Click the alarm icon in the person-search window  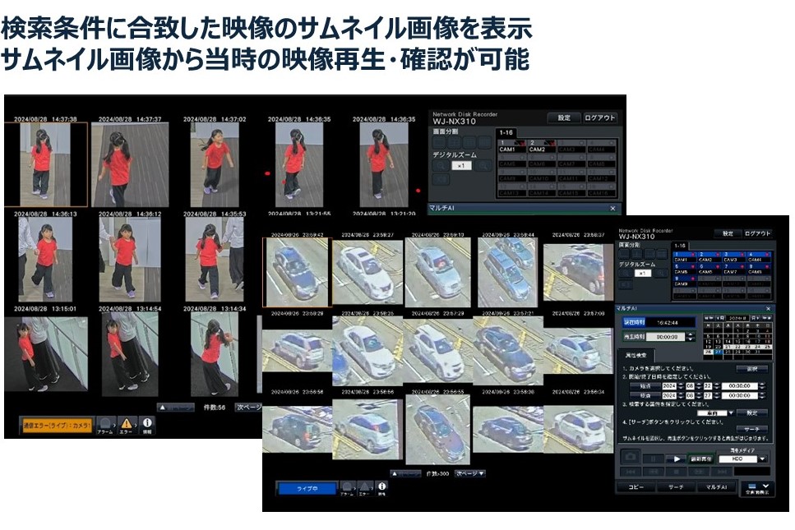105,425
